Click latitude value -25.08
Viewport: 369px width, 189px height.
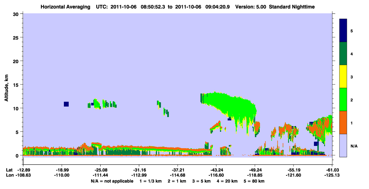[x=100, y=170]
